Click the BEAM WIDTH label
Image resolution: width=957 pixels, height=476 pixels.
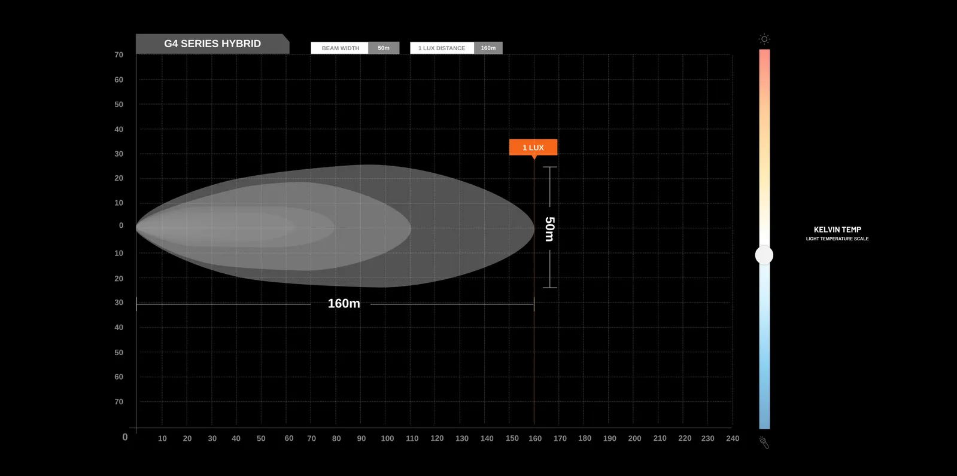[x=340, y=48]
